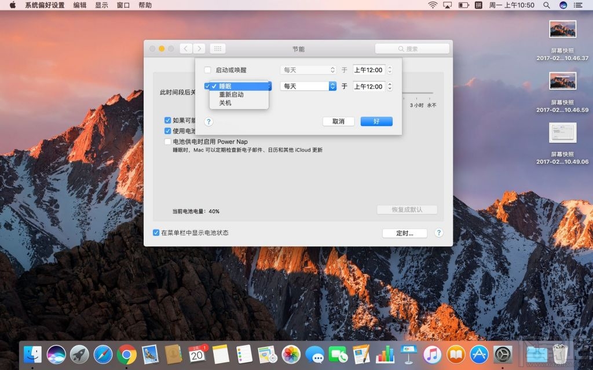Open the 显示 menu in the menu bar

(103, 5)
